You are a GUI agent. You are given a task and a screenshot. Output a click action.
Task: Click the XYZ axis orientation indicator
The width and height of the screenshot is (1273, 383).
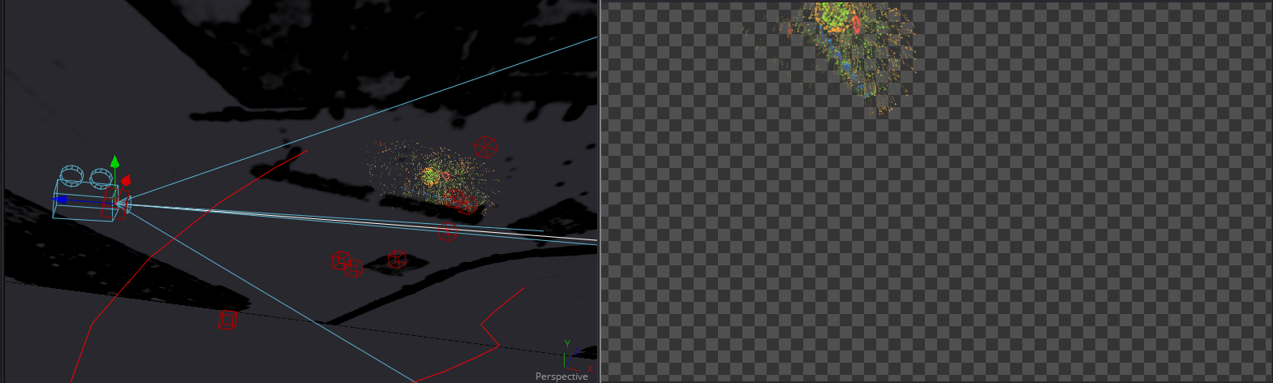coord(577,358)
